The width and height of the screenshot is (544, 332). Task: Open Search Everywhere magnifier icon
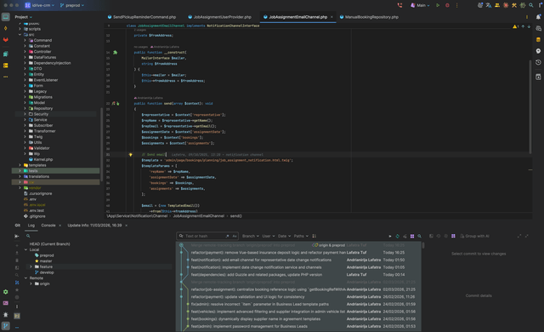[x=531, y=5]
